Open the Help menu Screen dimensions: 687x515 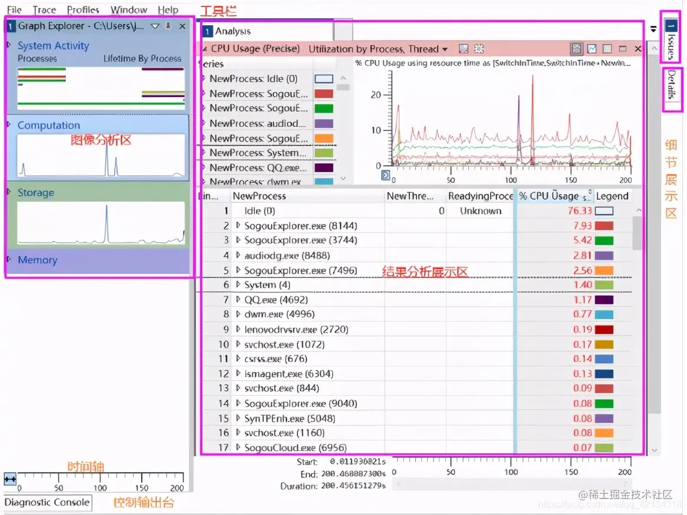pyautogui.click(x=168, y=9)
